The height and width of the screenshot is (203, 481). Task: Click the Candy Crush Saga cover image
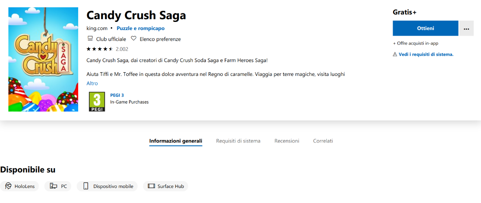click(x=43, y=59)
